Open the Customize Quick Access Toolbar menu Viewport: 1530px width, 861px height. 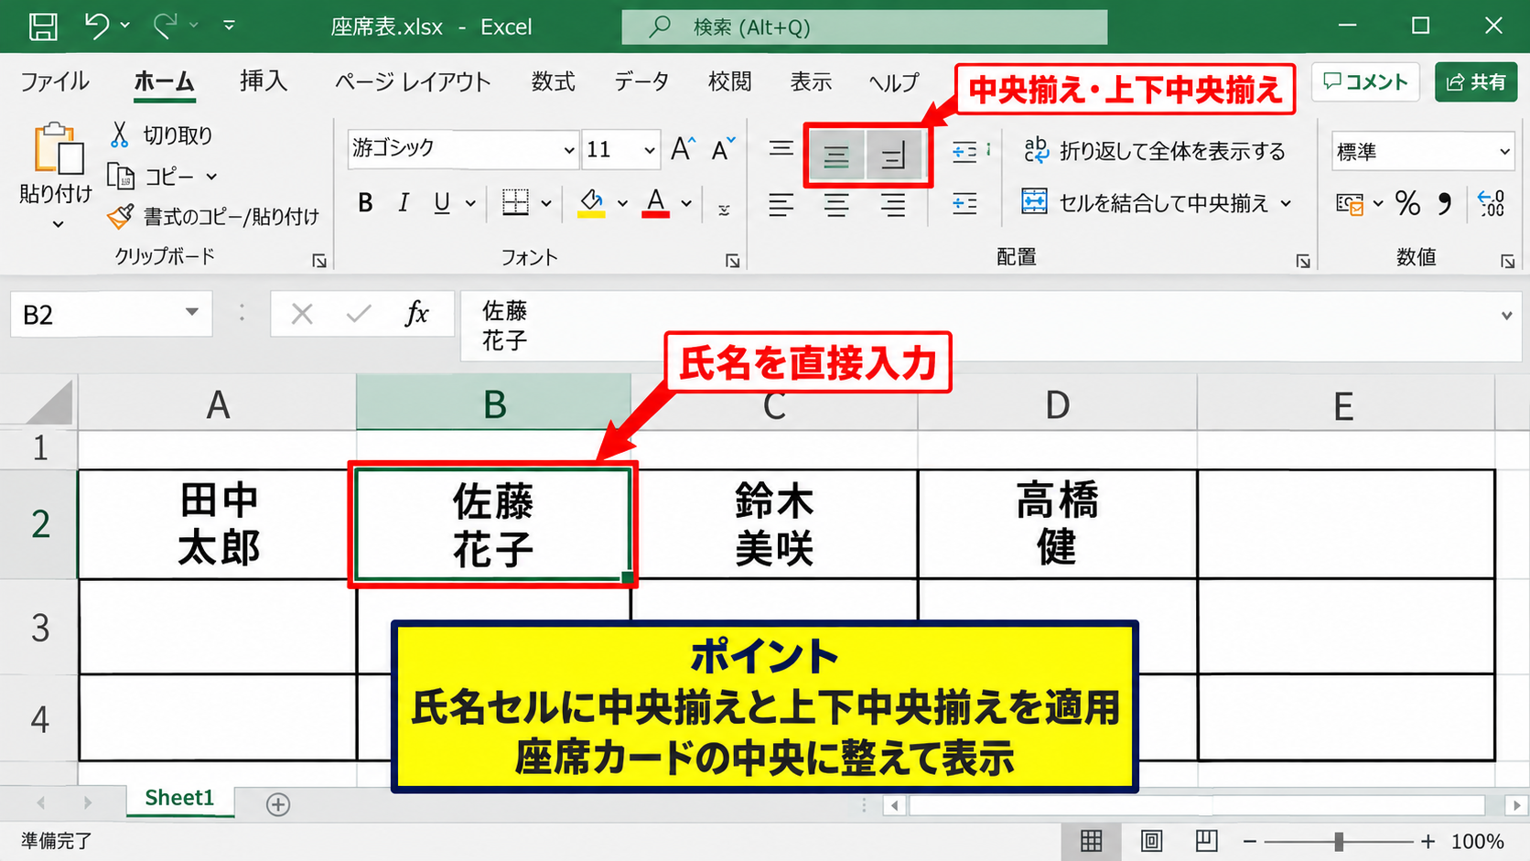click(229, 26)
